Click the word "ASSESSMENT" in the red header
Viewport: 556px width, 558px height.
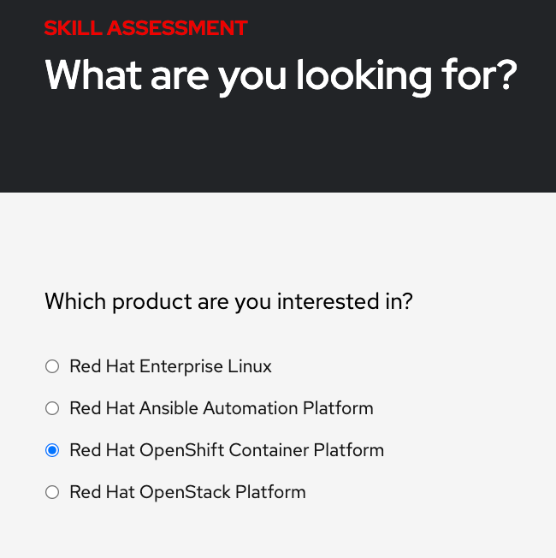(x=177, y=28)
